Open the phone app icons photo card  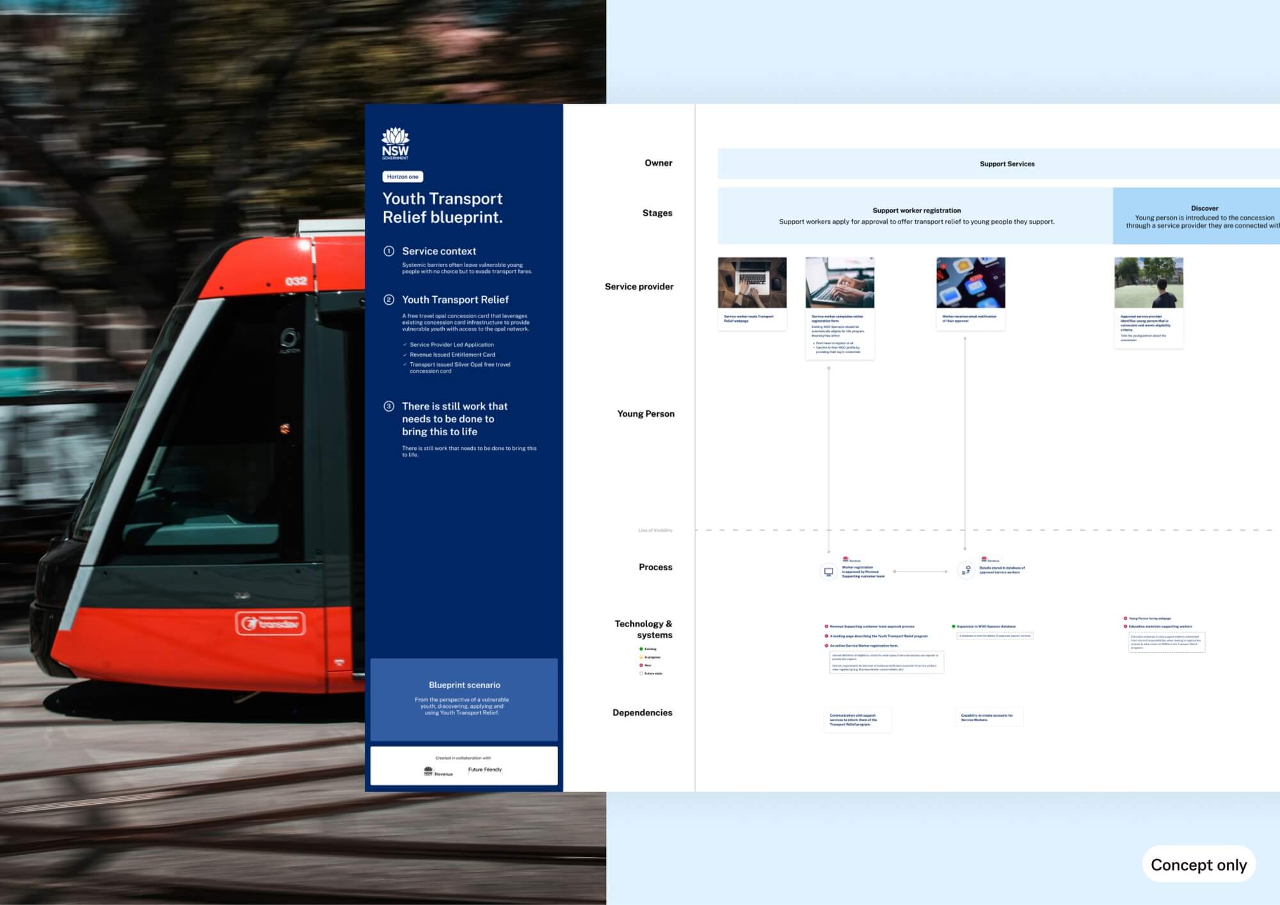[970, 294]
